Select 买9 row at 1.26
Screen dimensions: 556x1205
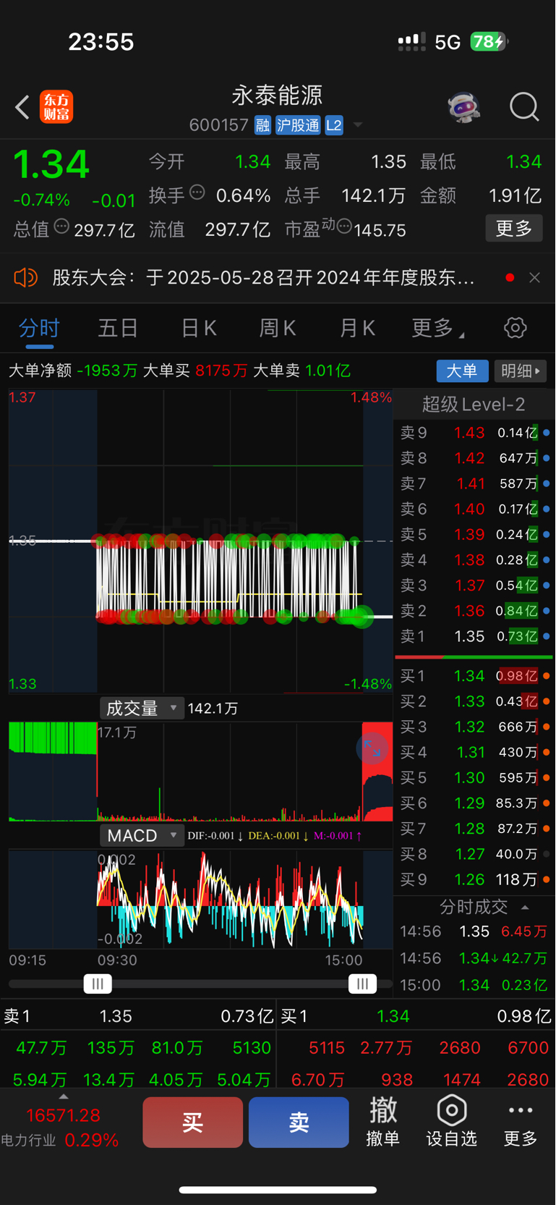click(x=474, y=880)
